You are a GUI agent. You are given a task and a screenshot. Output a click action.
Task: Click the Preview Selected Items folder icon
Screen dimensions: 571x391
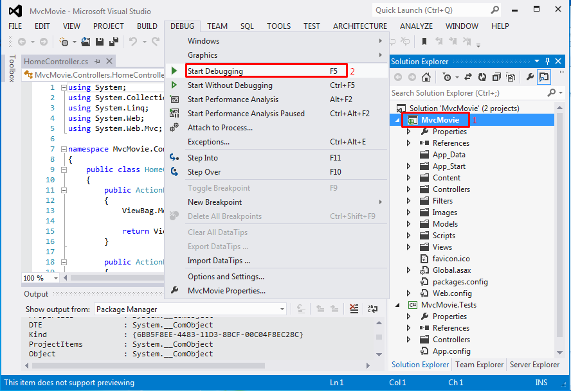(544, 77)
